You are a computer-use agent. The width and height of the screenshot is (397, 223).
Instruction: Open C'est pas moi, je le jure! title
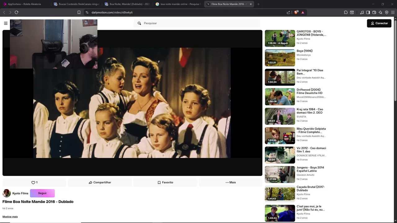coord(310,208)
